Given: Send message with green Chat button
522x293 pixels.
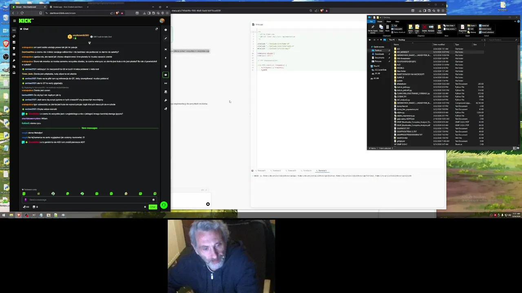Looking at the screenshot, I should pyautogui.click(x=153, y=207).
